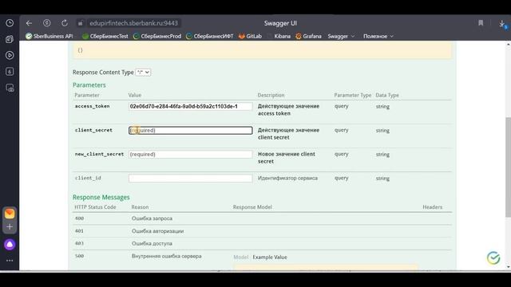This screenshot has height=287, width=511.
Task: Click the 'Ошибка авторизации' reason text
Action: pos(158,231)
